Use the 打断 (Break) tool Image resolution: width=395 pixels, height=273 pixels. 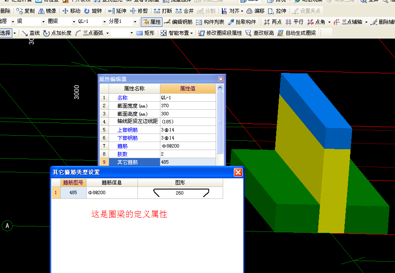(163, 11)
